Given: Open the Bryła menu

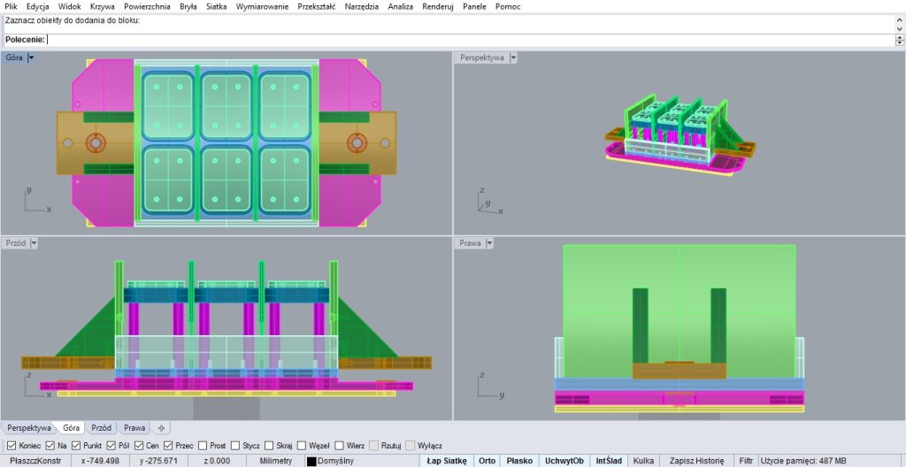Looking at the screenshot, I should click(188, 6).
